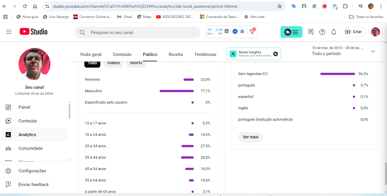Open the Gmail bookmark
Screen dimensions: 387x196
point(125,17)
